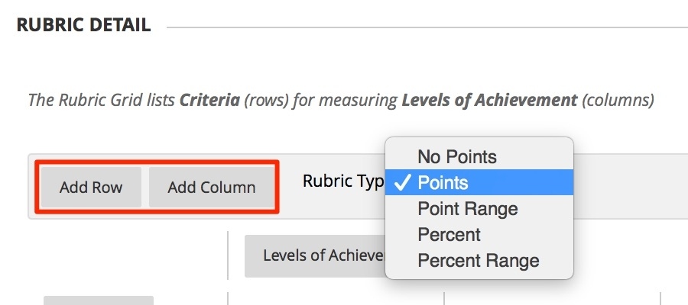Select Point Range rubric type

tap(467, 209)
